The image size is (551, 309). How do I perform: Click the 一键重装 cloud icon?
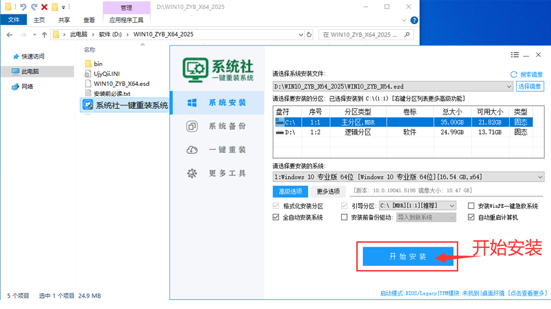192,150
